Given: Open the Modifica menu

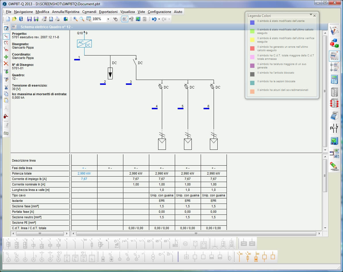Looking at the screenshot, I should tap(42, 12).
